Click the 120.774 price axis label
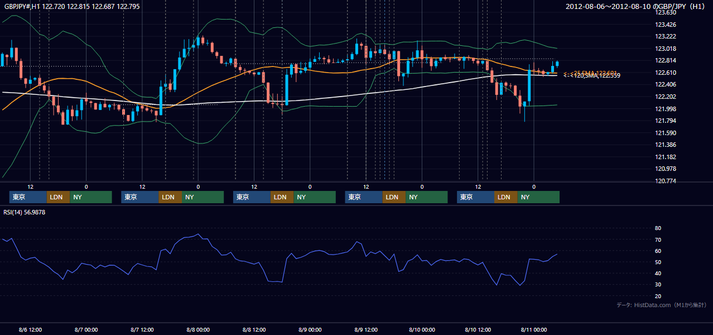 point(666,181)
